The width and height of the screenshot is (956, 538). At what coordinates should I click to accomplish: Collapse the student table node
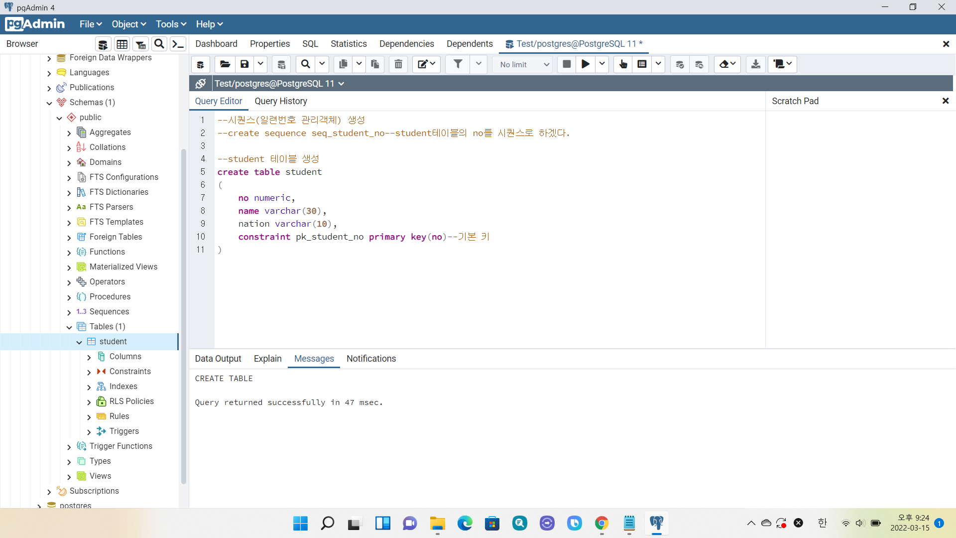point(79,342)
